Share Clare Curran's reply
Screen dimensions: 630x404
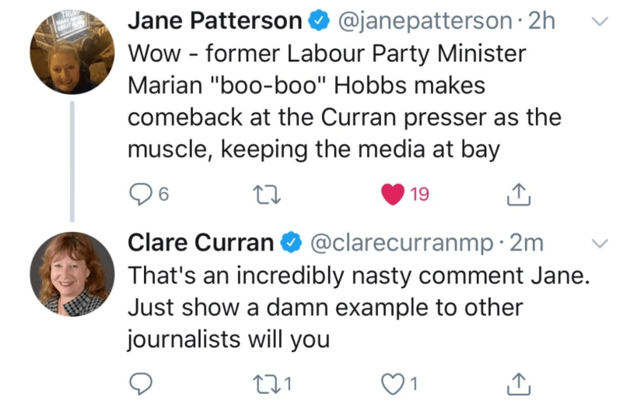click(518, 382)
